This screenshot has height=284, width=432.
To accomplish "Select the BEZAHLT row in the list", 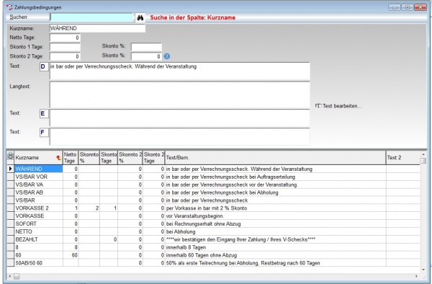I will [214, 239].
